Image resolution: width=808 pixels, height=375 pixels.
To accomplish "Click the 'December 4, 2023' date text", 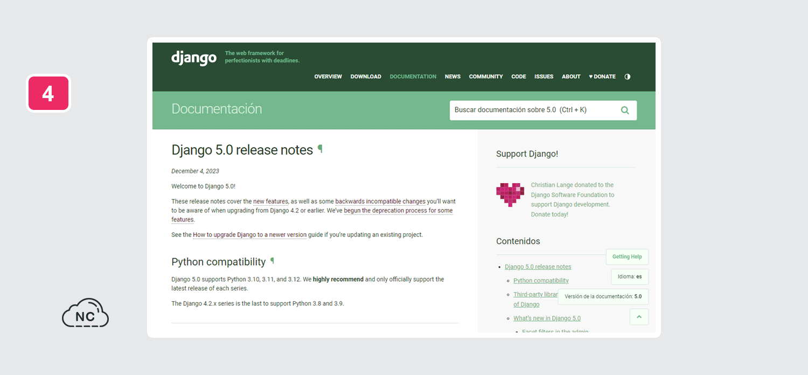I will (195, 171).
